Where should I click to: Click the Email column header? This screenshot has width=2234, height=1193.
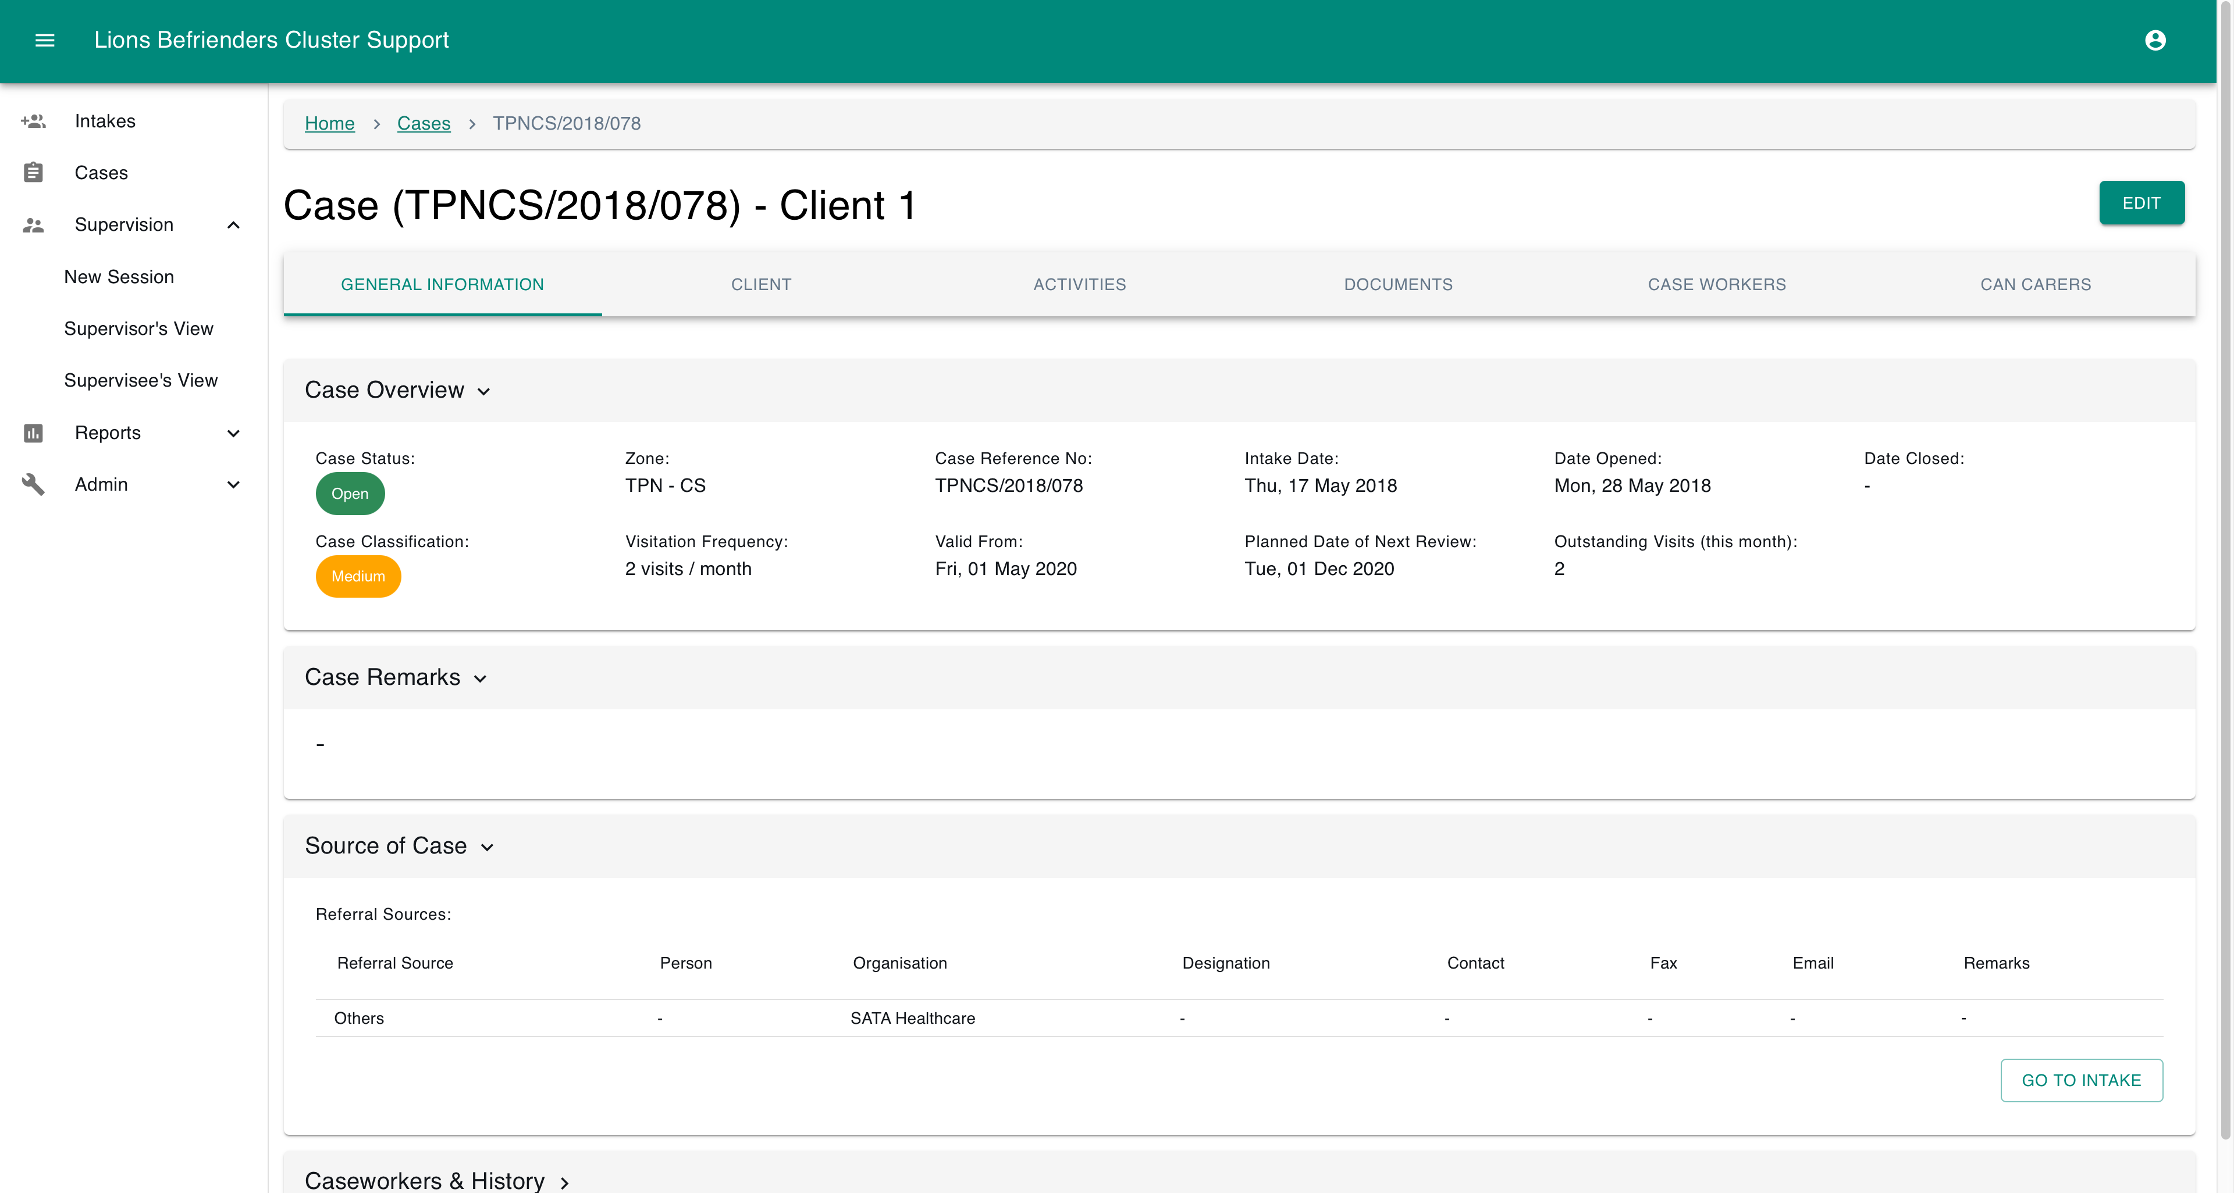[x=1813, y=963]
